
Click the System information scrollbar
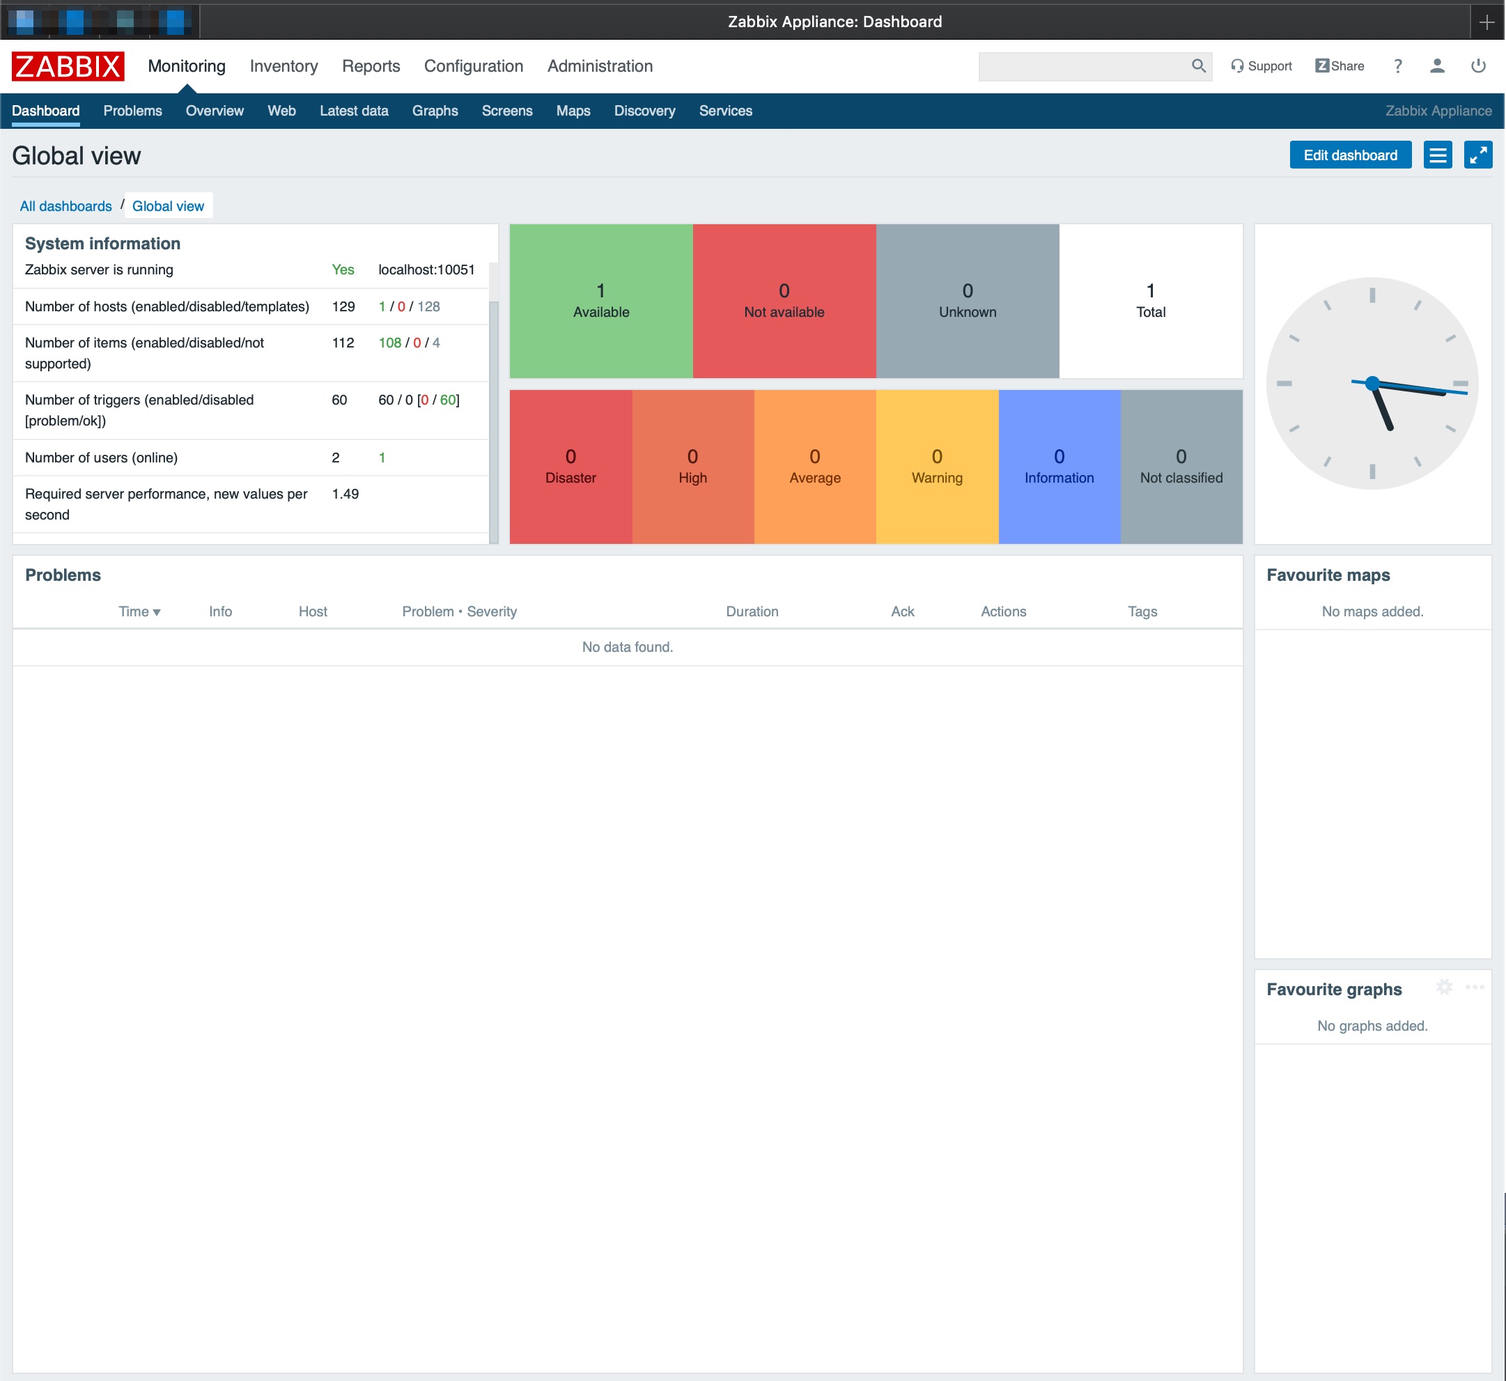click(x=493, y=419)
